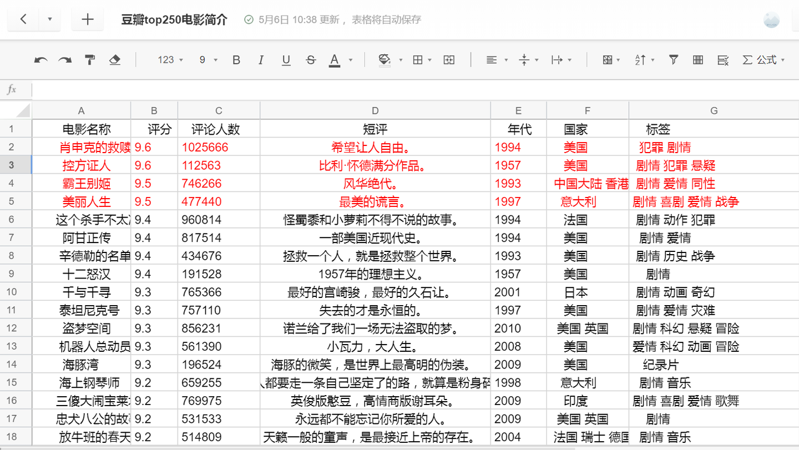
Task: Click the grid table icon beside the filter funnel
Action: pos(698,60)
